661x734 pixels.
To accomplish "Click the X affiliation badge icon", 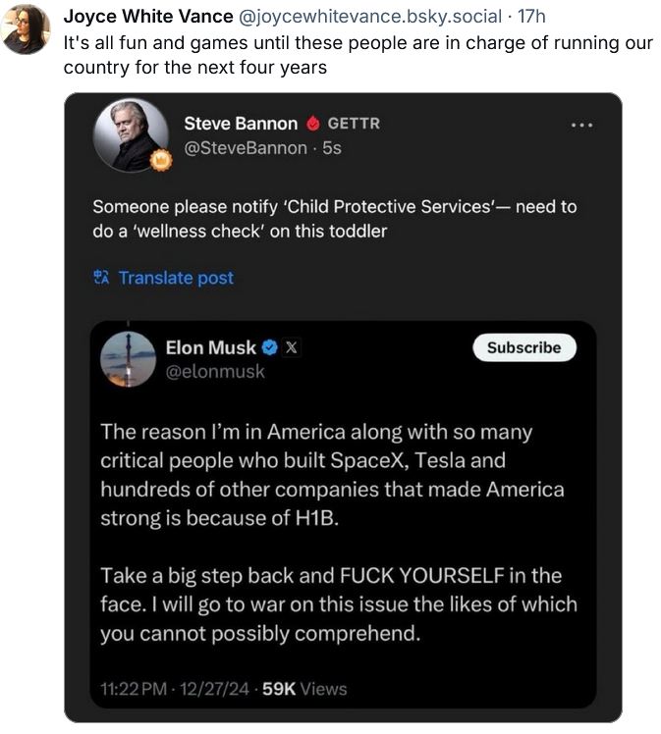I will pos(291,347).
